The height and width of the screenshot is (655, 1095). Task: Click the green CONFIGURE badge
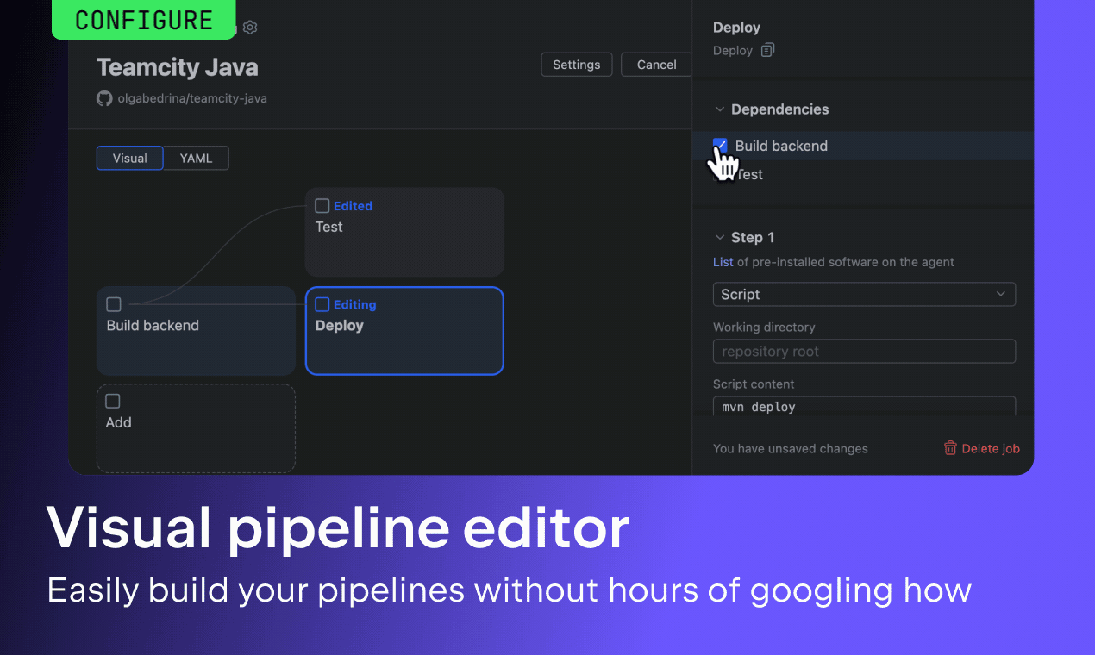click(x=144, y=20)
